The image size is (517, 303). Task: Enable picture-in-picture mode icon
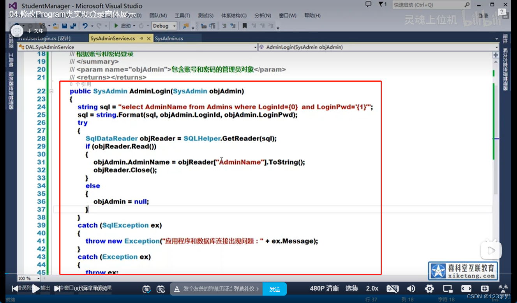[x=448, y=289]
